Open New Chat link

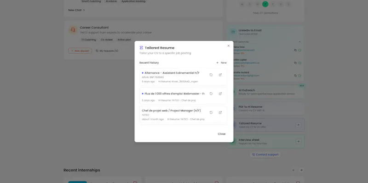[x=76, y=10]
